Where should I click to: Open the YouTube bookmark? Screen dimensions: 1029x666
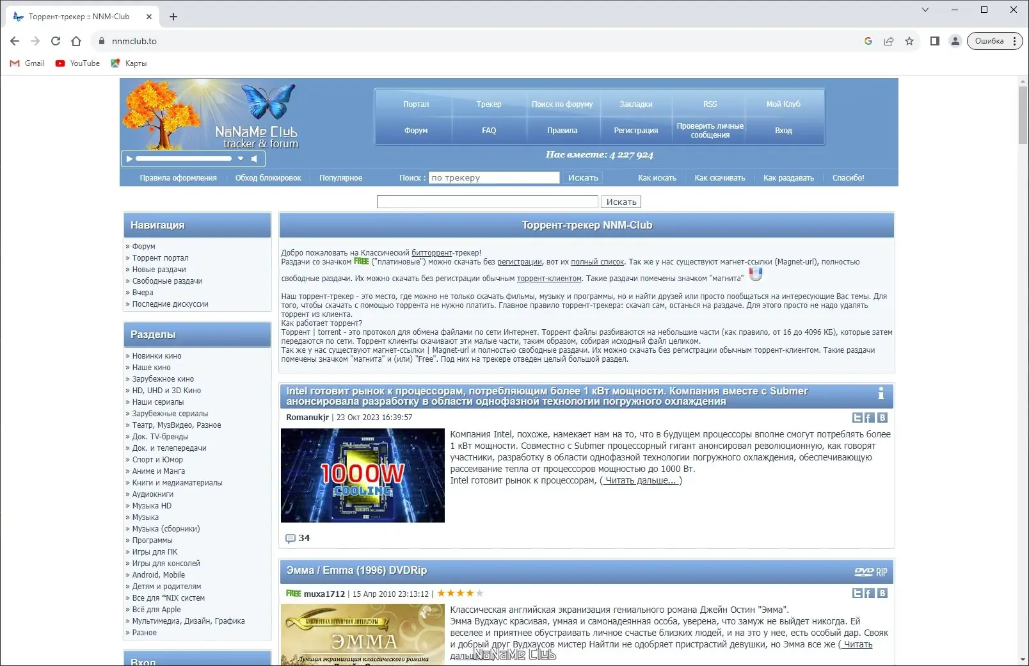point(77,63)
